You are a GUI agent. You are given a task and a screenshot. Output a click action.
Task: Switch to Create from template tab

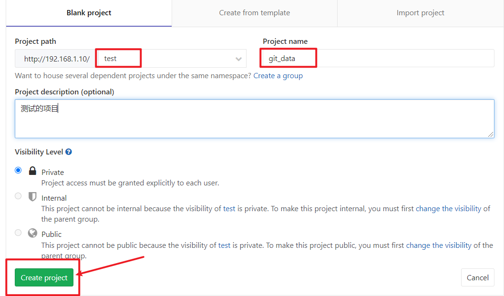pyautogui.click(x=254, y=13)
